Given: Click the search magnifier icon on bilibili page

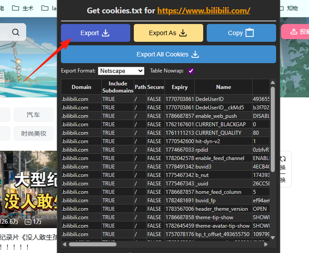Looking at the screenshot, I should [16, 32].
